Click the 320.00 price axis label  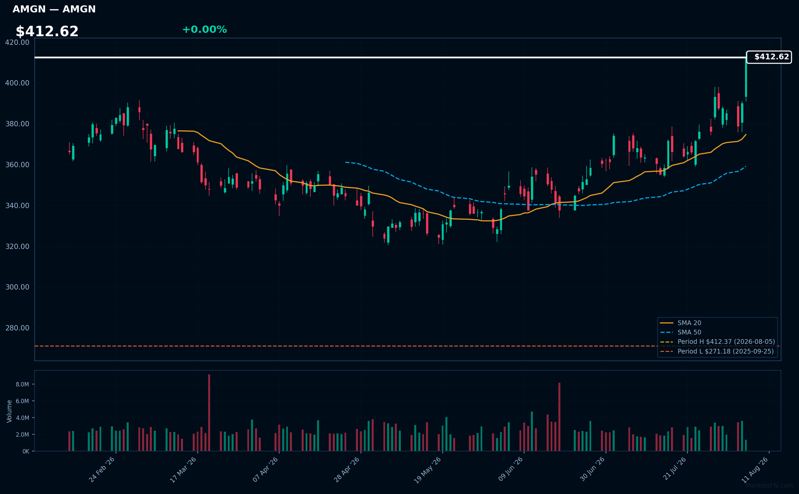17,246
